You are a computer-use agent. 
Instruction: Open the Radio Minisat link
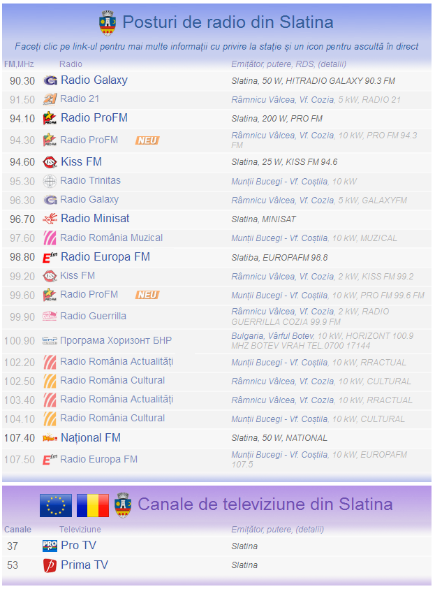pos(95,218)
